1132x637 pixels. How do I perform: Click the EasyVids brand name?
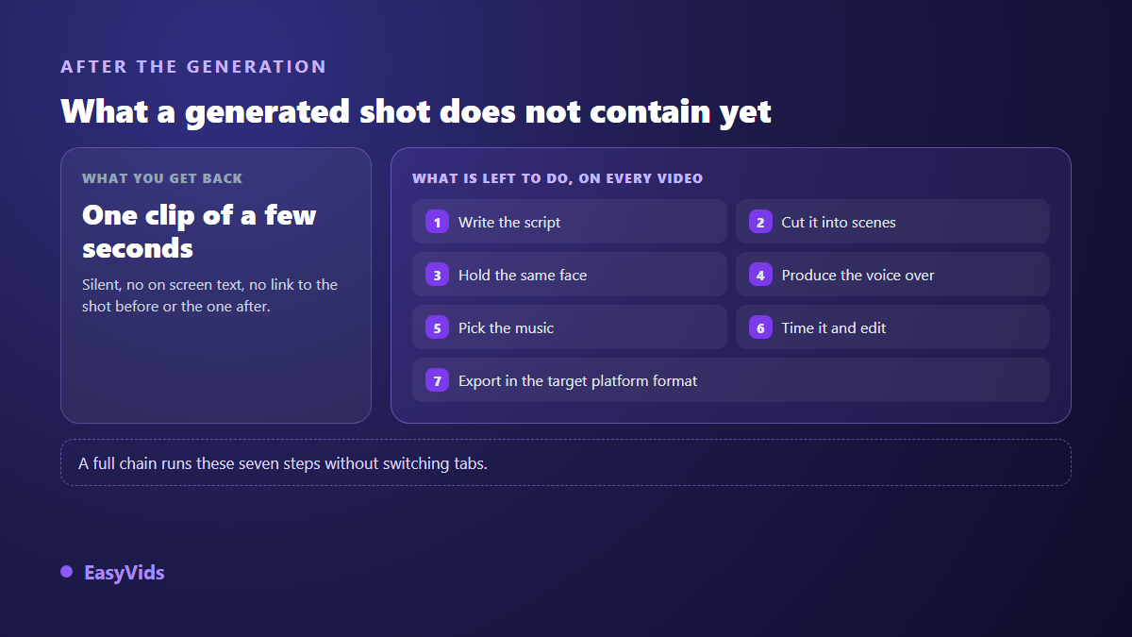[125, 573]
